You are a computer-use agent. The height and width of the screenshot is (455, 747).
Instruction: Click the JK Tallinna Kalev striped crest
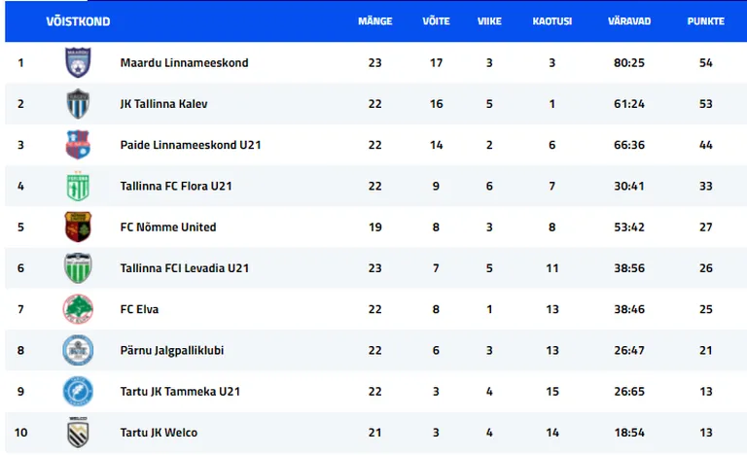(78, 103)
